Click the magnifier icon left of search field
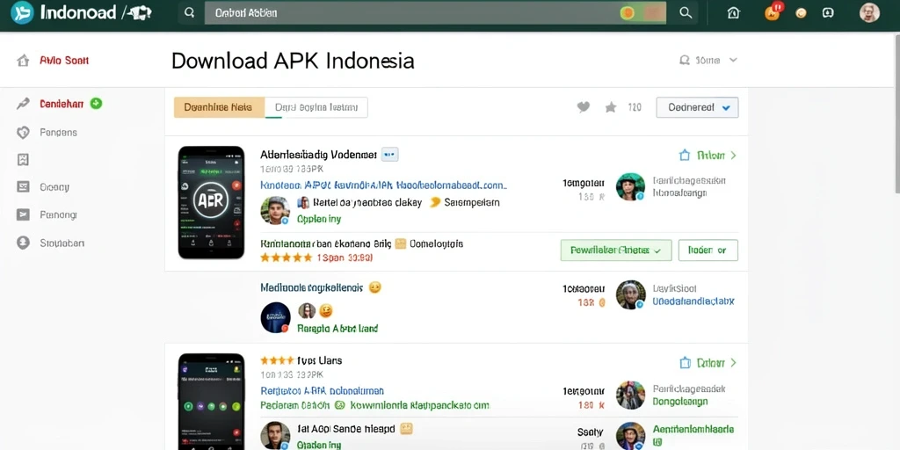 [190, 12]
